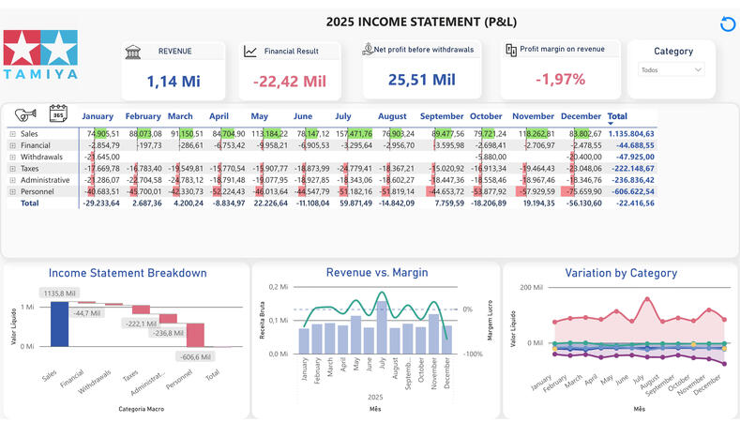This screenshot has width=740, height=422.
Task: Open the Category dropdown showing Todos
Action: tap(671, 69)
